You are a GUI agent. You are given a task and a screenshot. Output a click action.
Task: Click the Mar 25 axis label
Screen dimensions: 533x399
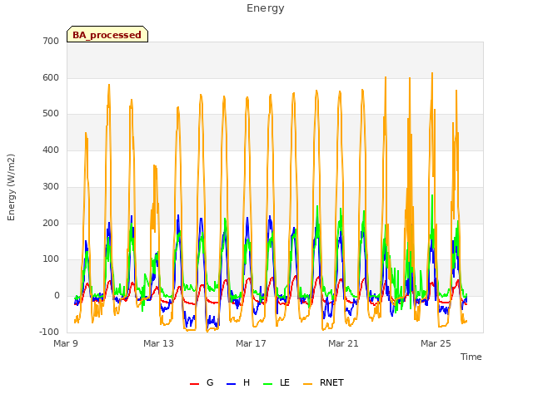[x=436, y=343]
